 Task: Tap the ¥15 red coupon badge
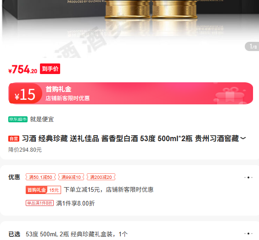(x=25, y=94)
